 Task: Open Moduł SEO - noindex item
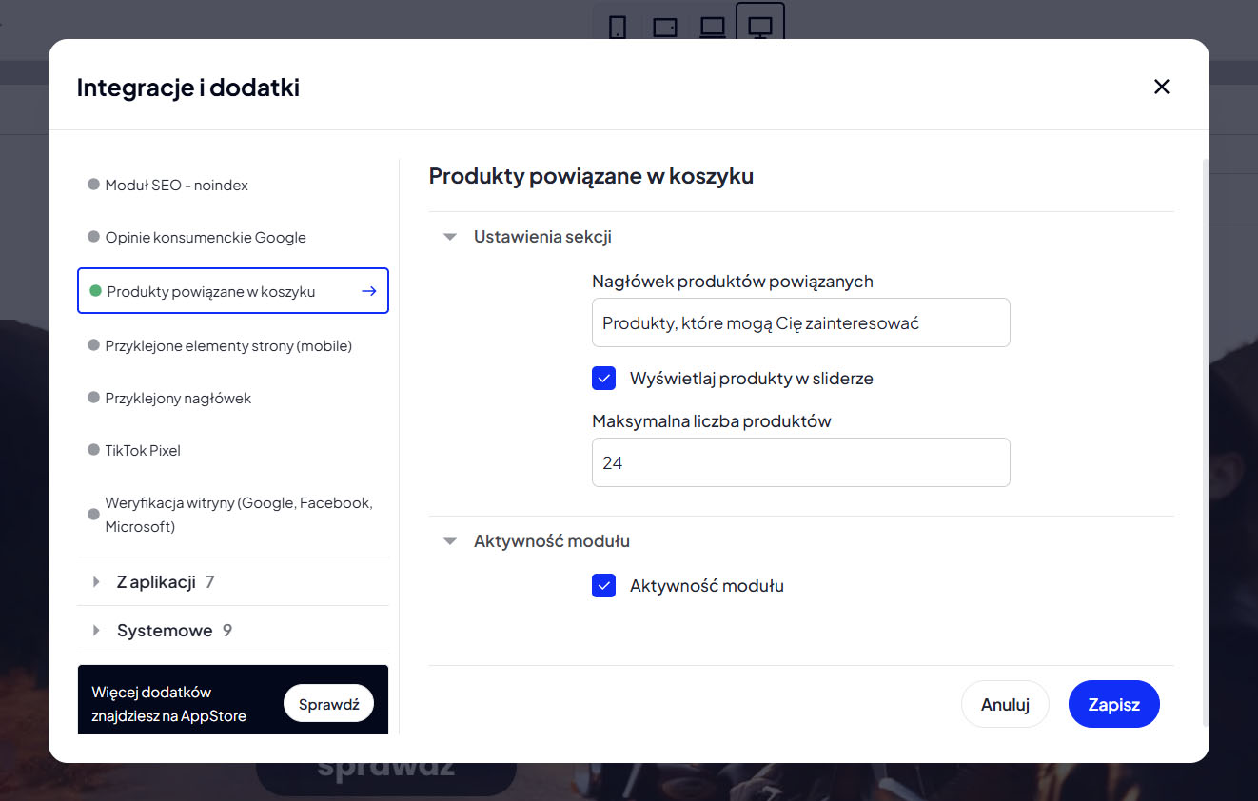pos(177,186)
